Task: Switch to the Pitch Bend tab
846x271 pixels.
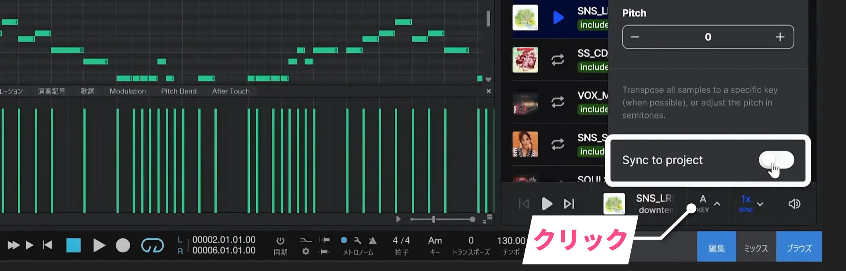Action: 178,91
